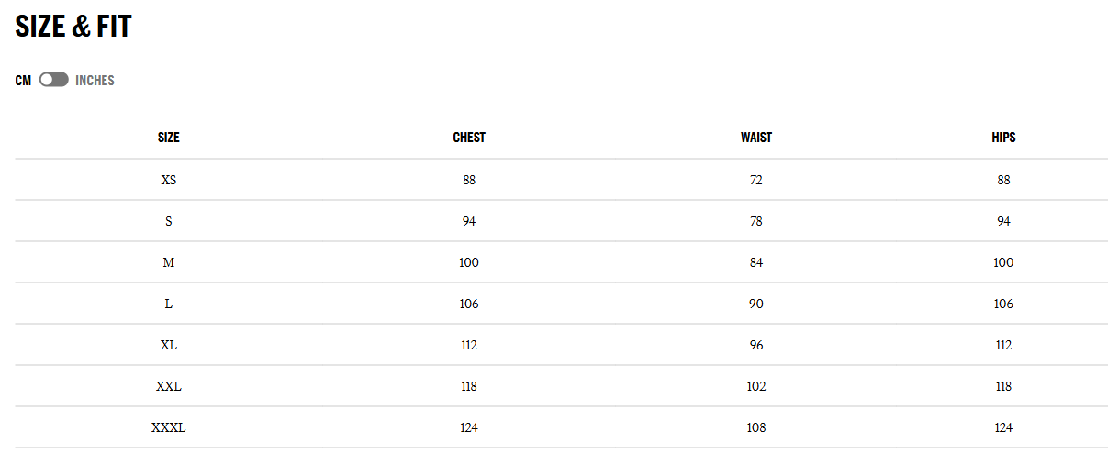1108x465 pixels.
Task: Click the chest value for size M
Action: pos(469,262)
